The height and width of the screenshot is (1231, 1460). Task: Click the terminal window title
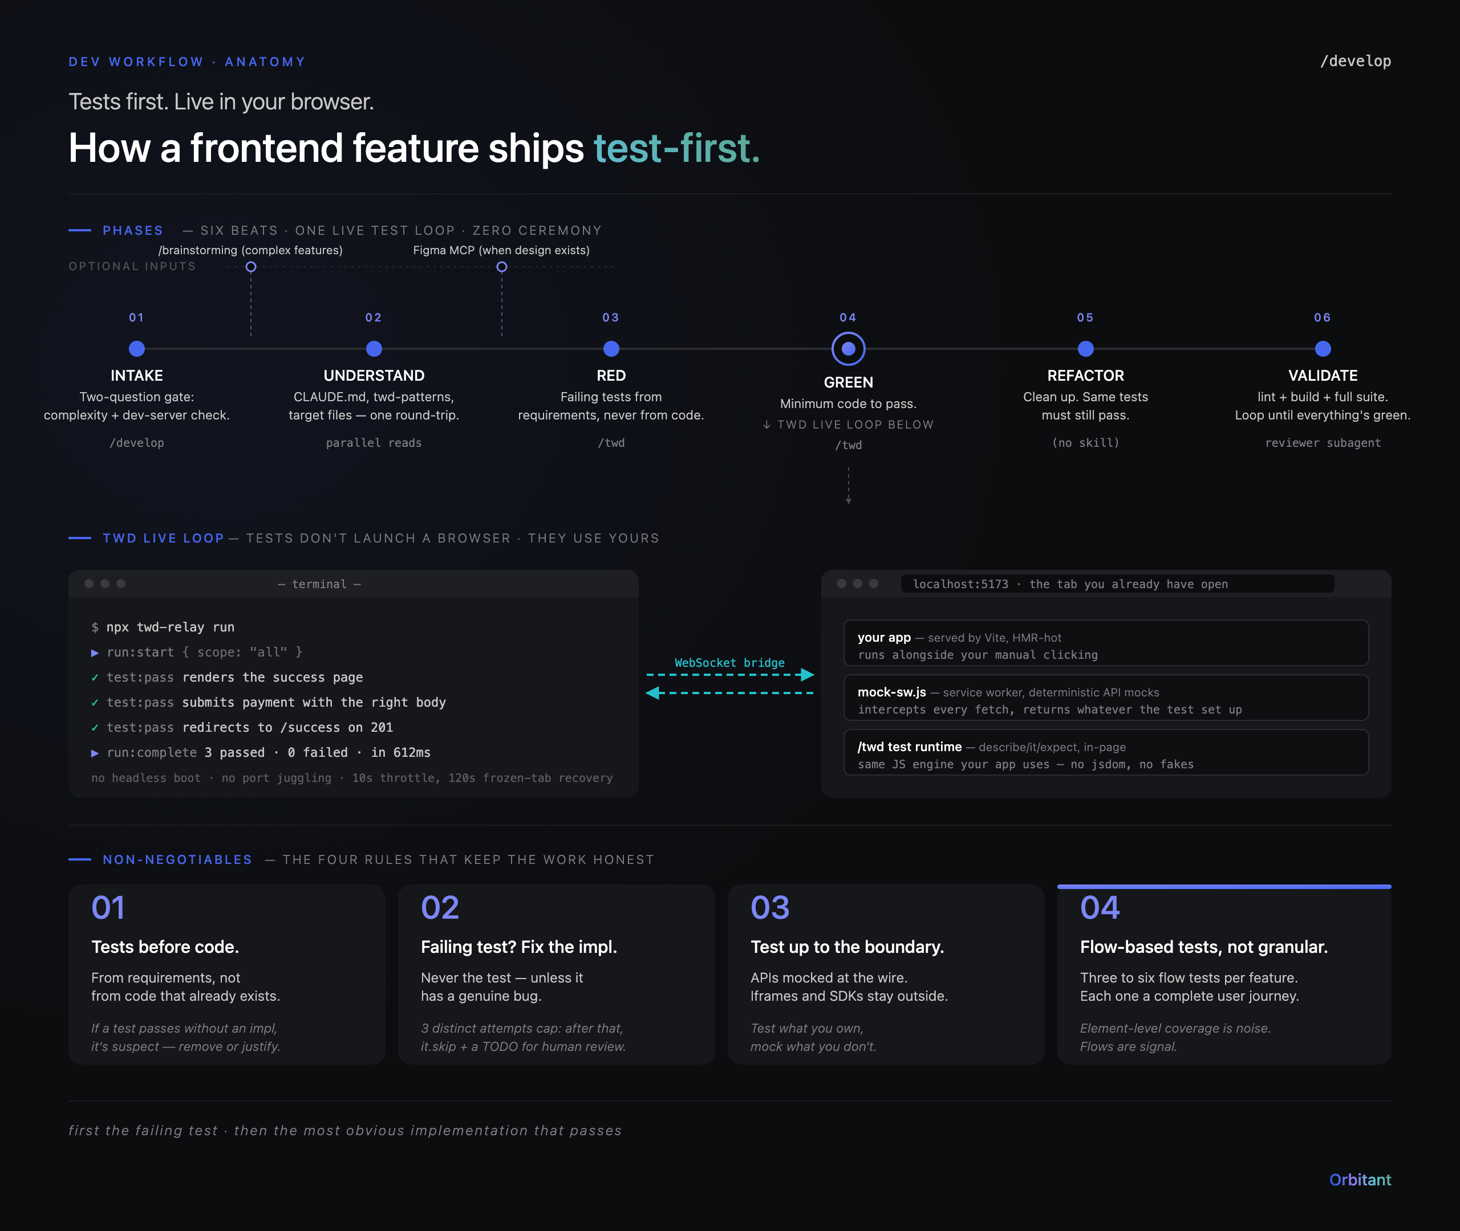point(319,584)
